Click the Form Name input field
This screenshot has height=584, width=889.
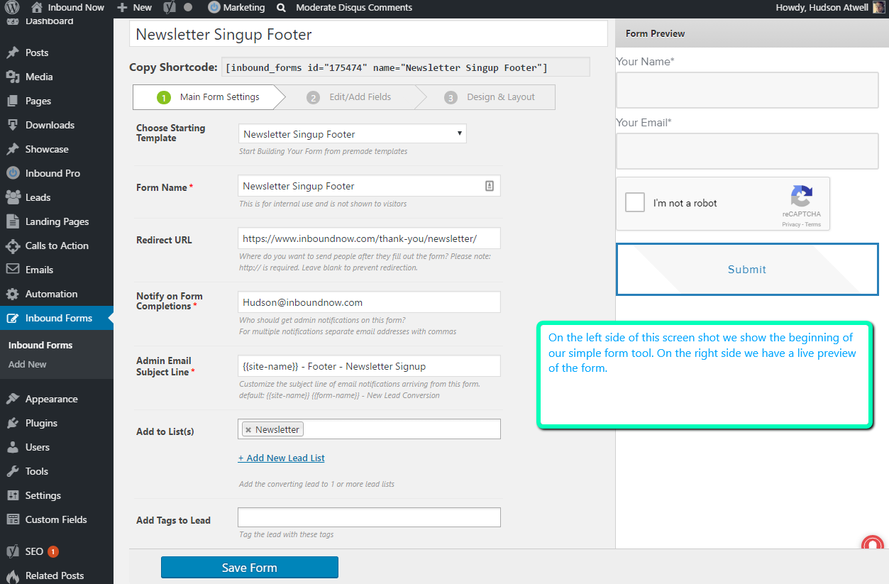click(369, 186)
